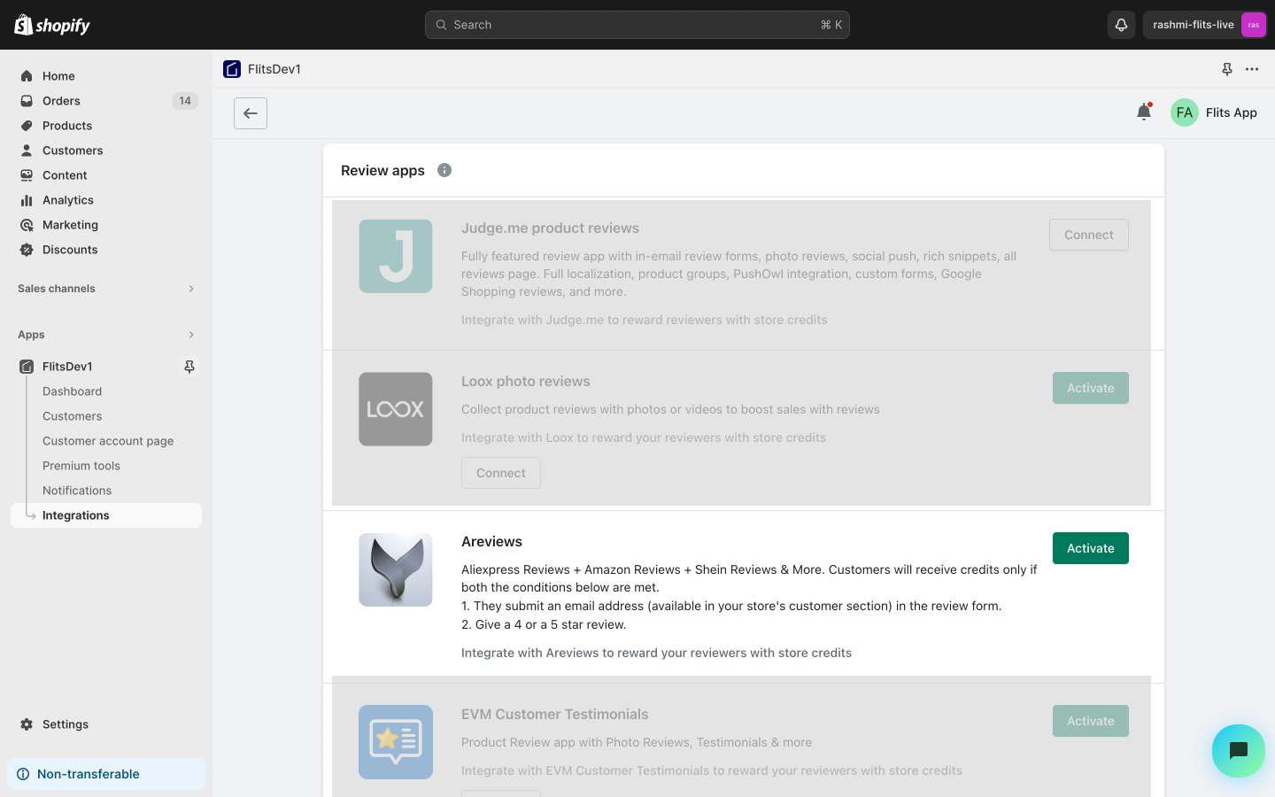Open the three-dot more actions menu
Image resolution: width=1275 pixels, height=797 pixels.
click(x=1252, y=69)
